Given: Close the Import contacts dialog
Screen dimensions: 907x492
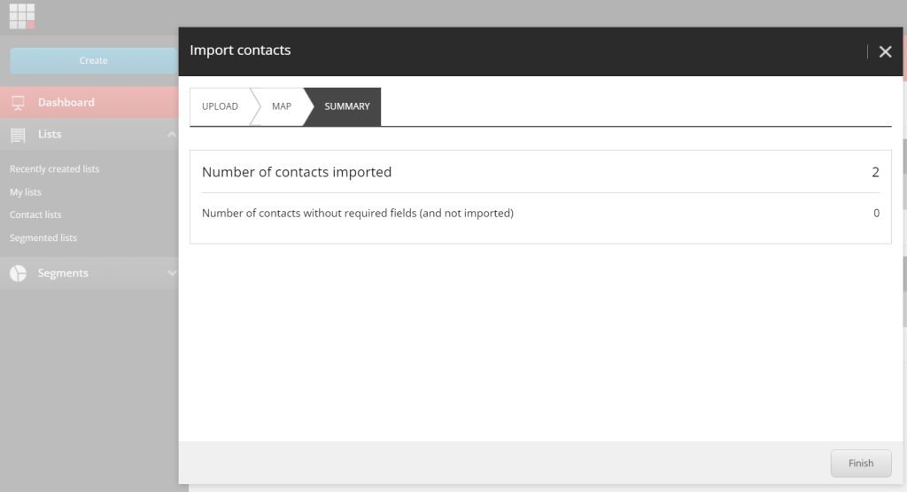Looking at the screenshot, I should click(x=885, y=51).
